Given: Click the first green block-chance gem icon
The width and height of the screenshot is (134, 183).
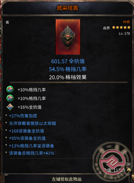Looking at the screenshot, I should [10, 89].
